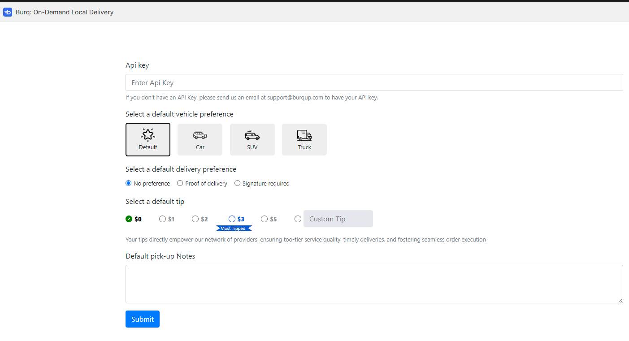Image resolution: width=629 pixels, height=341 pixels.
Task: Click the Default pick-up Notes label
Action: coord(161,256)
